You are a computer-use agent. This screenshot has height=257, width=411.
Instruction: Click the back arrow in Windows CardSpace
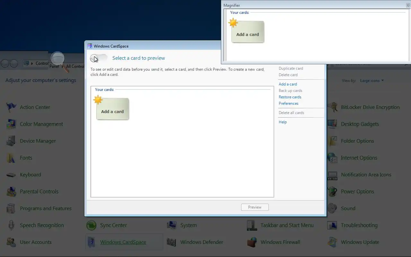94,58
